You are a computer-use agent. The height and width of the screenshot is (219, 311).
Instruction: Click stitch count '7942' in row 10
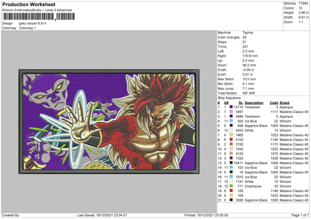click(x=239, y=149)
